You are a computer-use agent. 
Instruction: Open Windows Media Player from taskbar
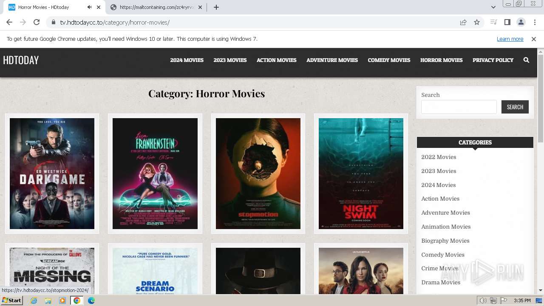point(62,300)
